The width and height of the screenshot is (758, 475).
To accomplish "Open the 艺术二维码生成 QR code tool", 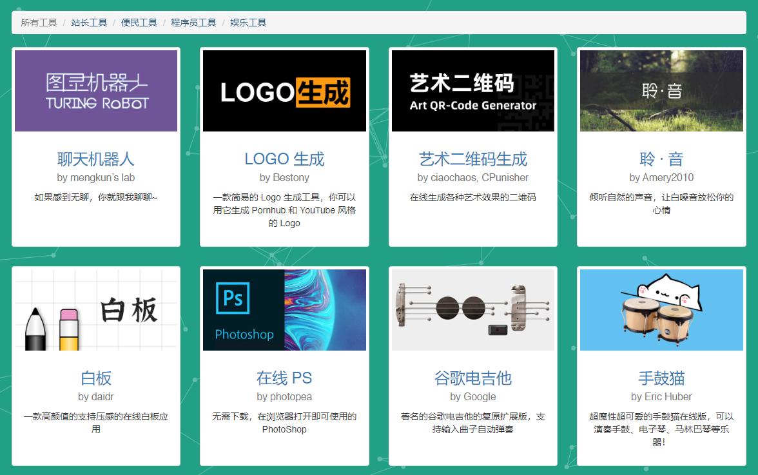I will pos(472,159).
